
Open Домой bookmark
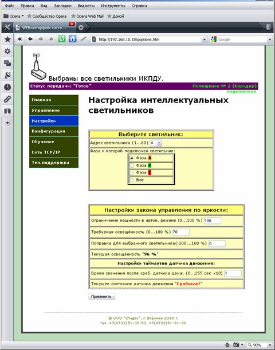pyautogui.click(x=116, y=16)
